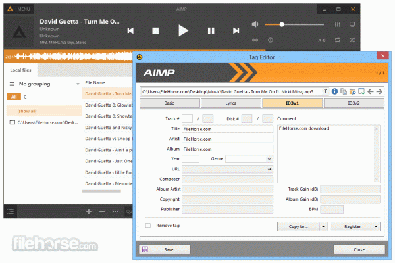Click the display mode monitor icon
This screenshot has width=395, height=263.
click(352, 24)
